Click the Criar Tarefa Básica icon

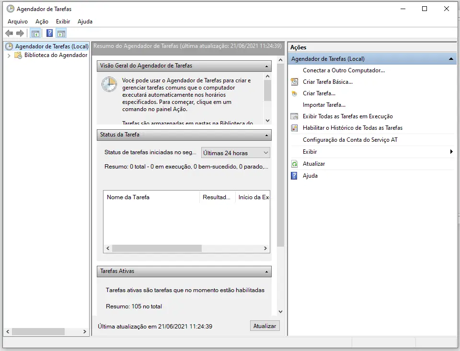point(294,82)
